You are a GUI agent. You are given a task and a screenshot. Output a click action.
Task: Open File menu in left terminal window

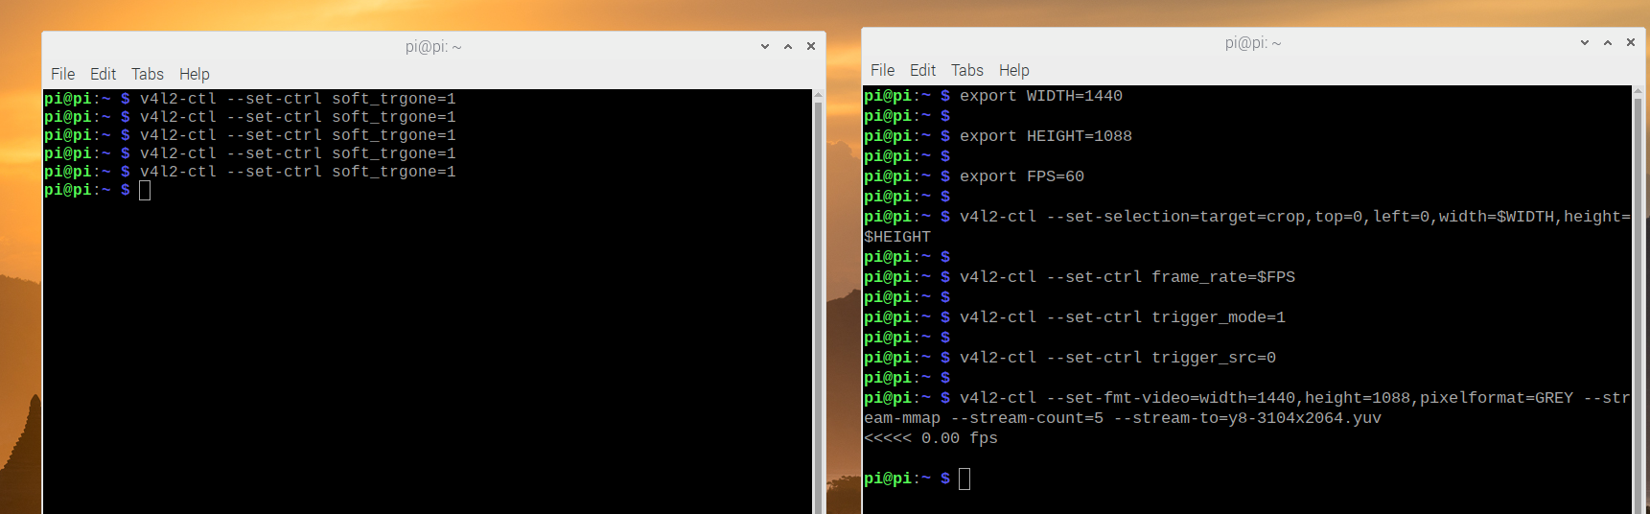pos(62,74)
